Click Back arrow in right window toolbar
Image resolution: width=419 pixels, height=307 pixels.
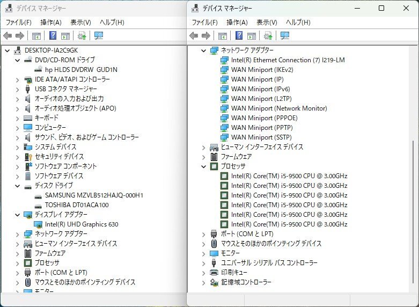[194, 35]
